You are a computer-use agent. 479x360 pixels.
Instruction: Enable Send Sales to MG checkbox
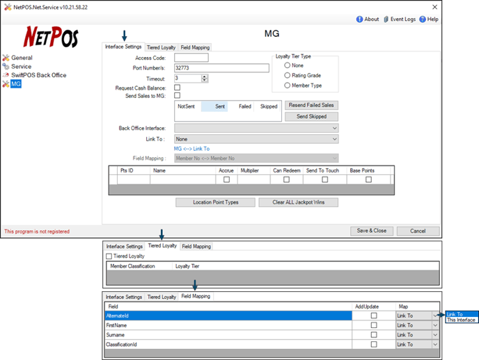point(177,95)
